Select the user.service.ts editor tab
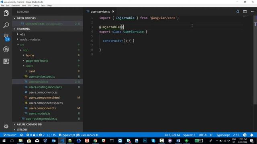 [x=100, y=12]
